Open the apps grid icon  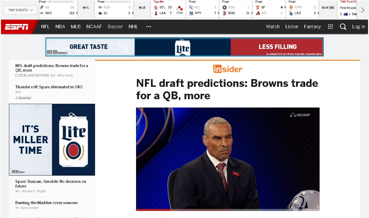click(330, 27)
